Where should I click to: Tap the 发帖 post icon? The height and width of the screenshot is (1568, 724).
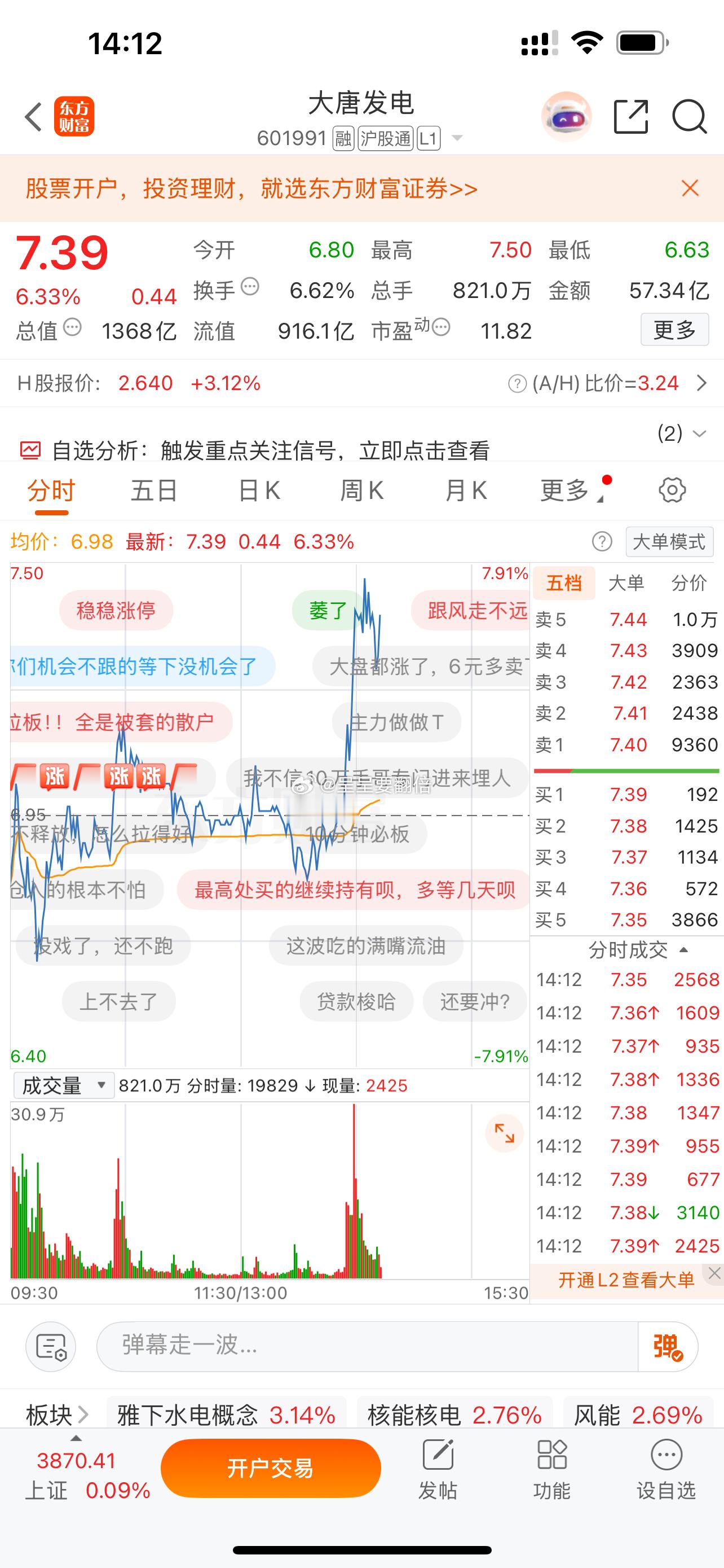[x=438, y=1470]
